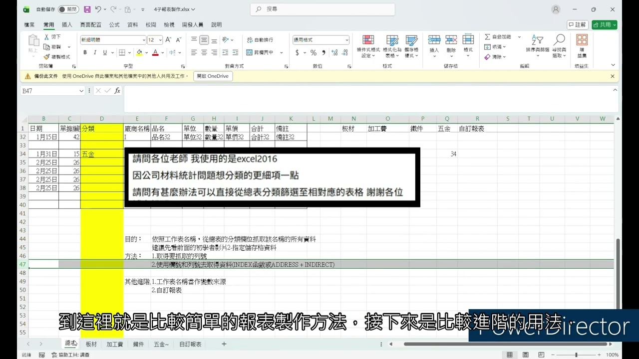Toggle AutoSave (自動儲存) switch
639x359 pixels.
(x=68, y=9)
